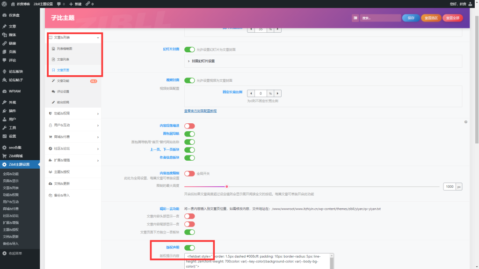Decrease the 固定长宽比例 value with the left arrow
479x269 pixels.
pyautogui.click(x=251, y=93)
